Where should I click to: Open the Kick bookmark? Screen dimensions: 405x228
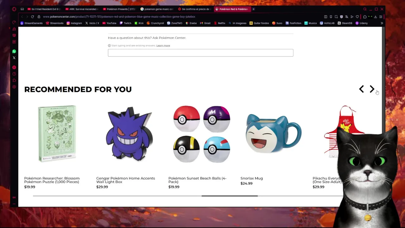click(139, 23)
